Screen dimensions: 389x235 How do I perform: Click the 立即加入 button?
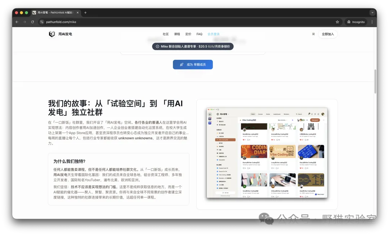(x=328, y=34)
